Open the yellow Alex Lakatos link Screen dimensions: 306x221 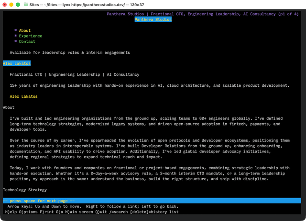[23, 96]
